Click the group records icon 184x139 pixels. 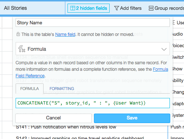151,8
